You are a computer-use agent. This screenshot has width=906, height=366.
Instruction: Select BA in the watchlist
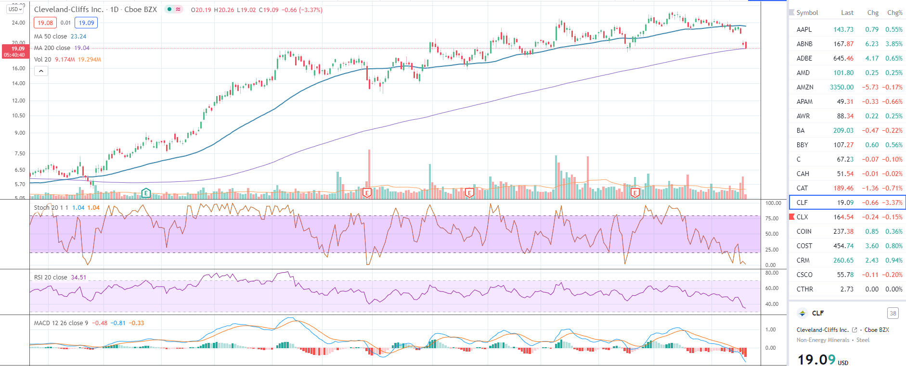click(x=847, y=130)
